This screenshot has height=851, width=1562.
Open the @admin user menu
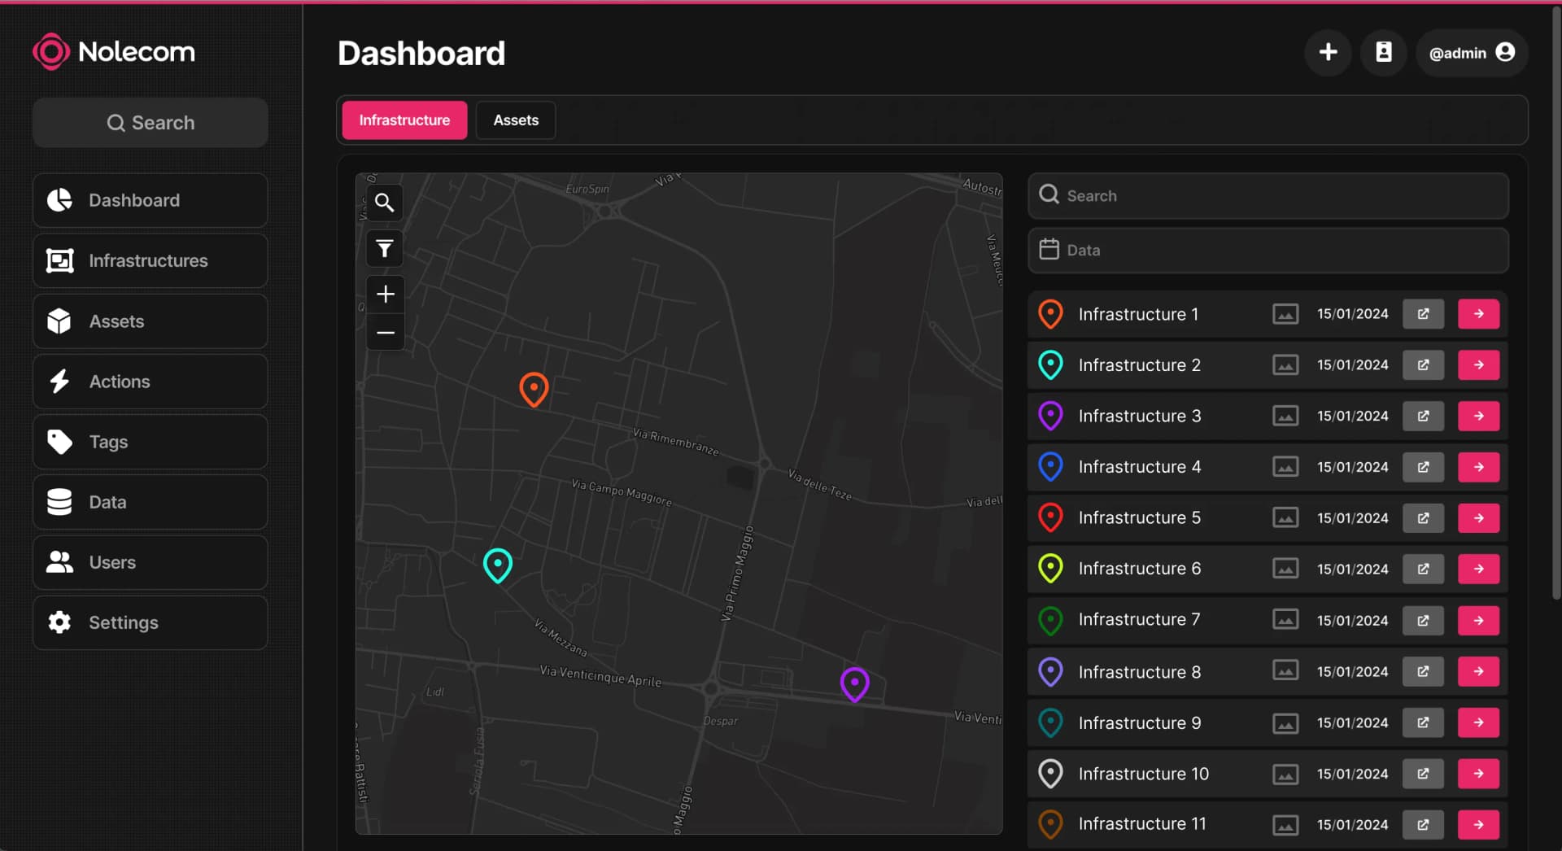point(1471,53)
